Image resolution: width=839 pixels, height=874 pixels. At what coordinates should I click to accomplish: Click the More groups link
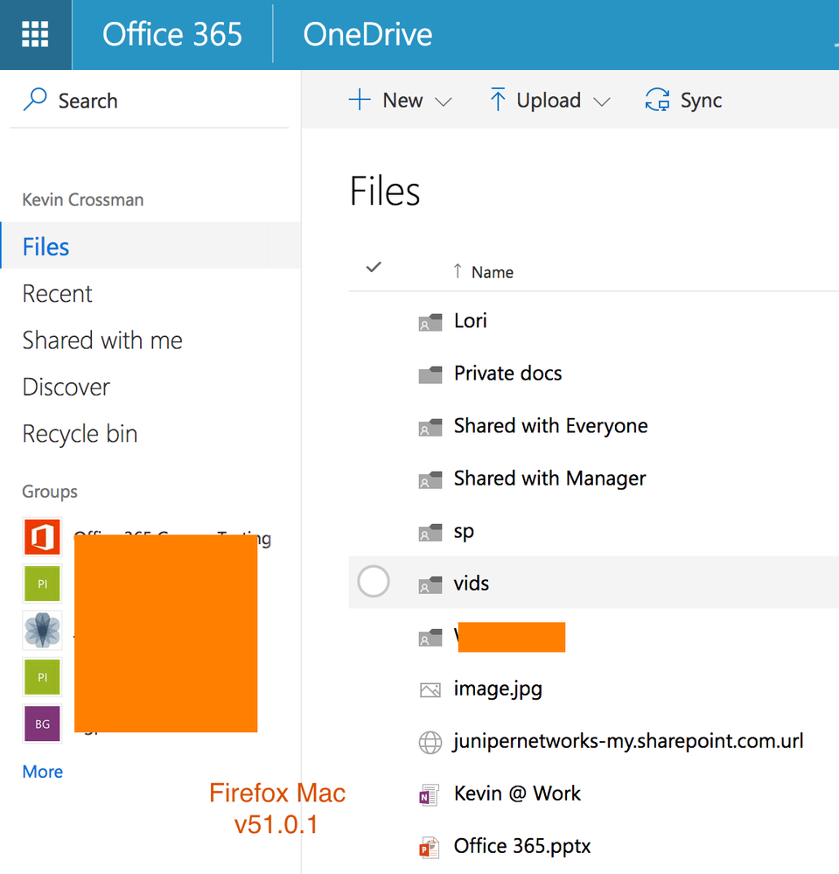43,772
